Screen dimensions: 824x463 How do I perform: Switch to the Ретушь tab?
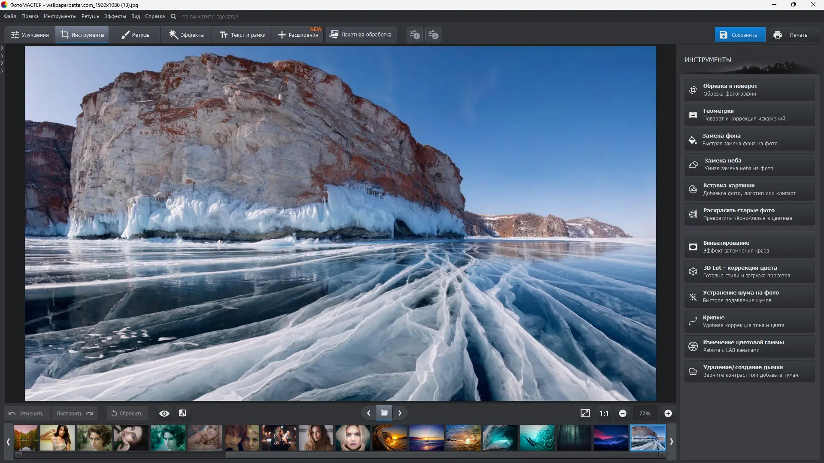point(135,35)
